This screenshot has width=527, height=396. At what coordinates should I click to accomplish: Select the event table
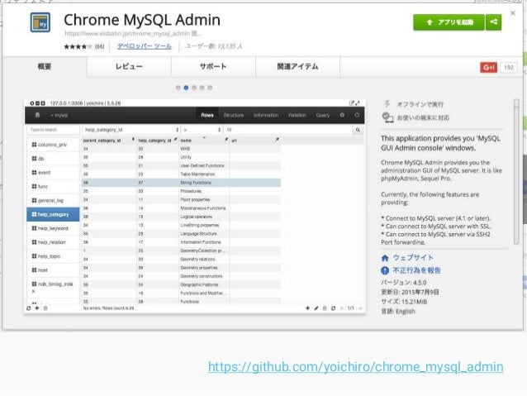point(53,173)
